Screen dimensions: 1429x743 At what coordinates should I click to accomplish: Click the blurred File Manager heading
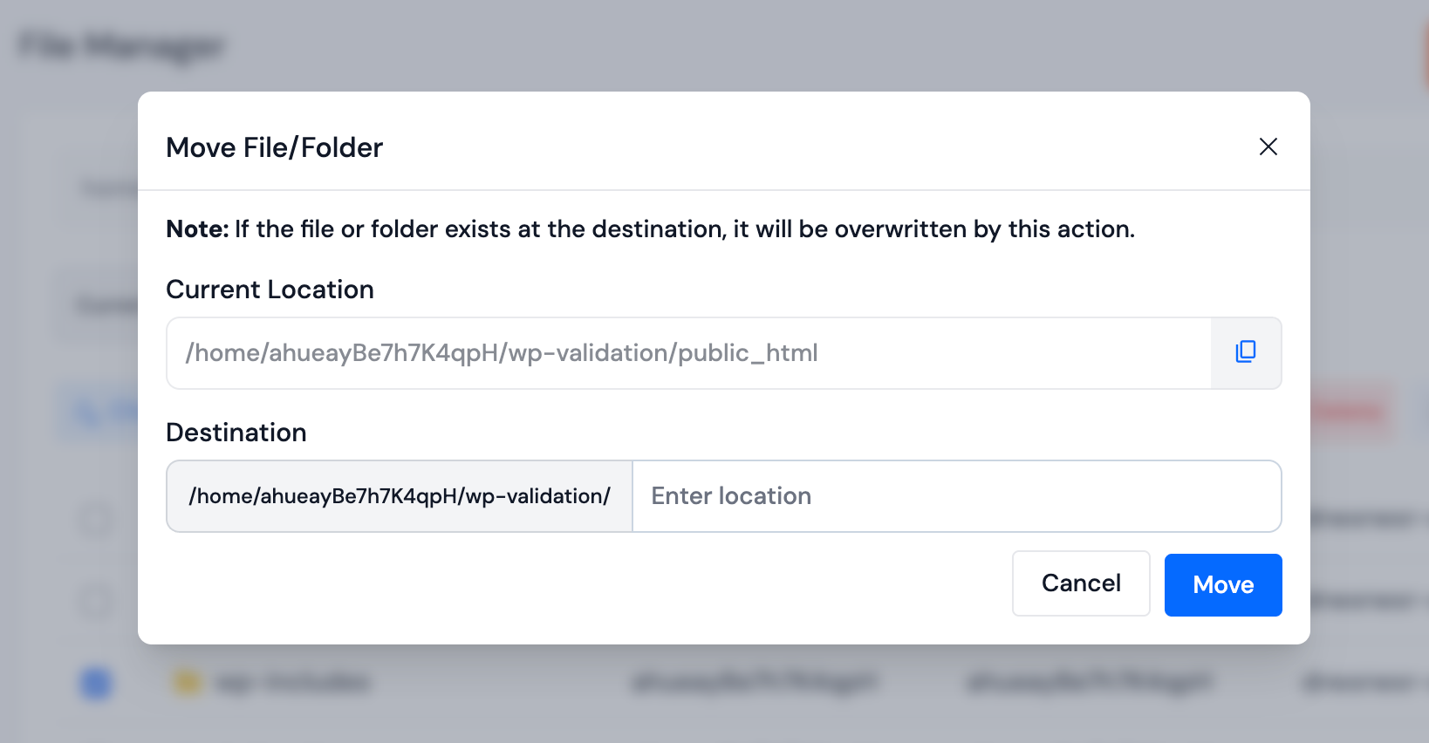[121, 45]
